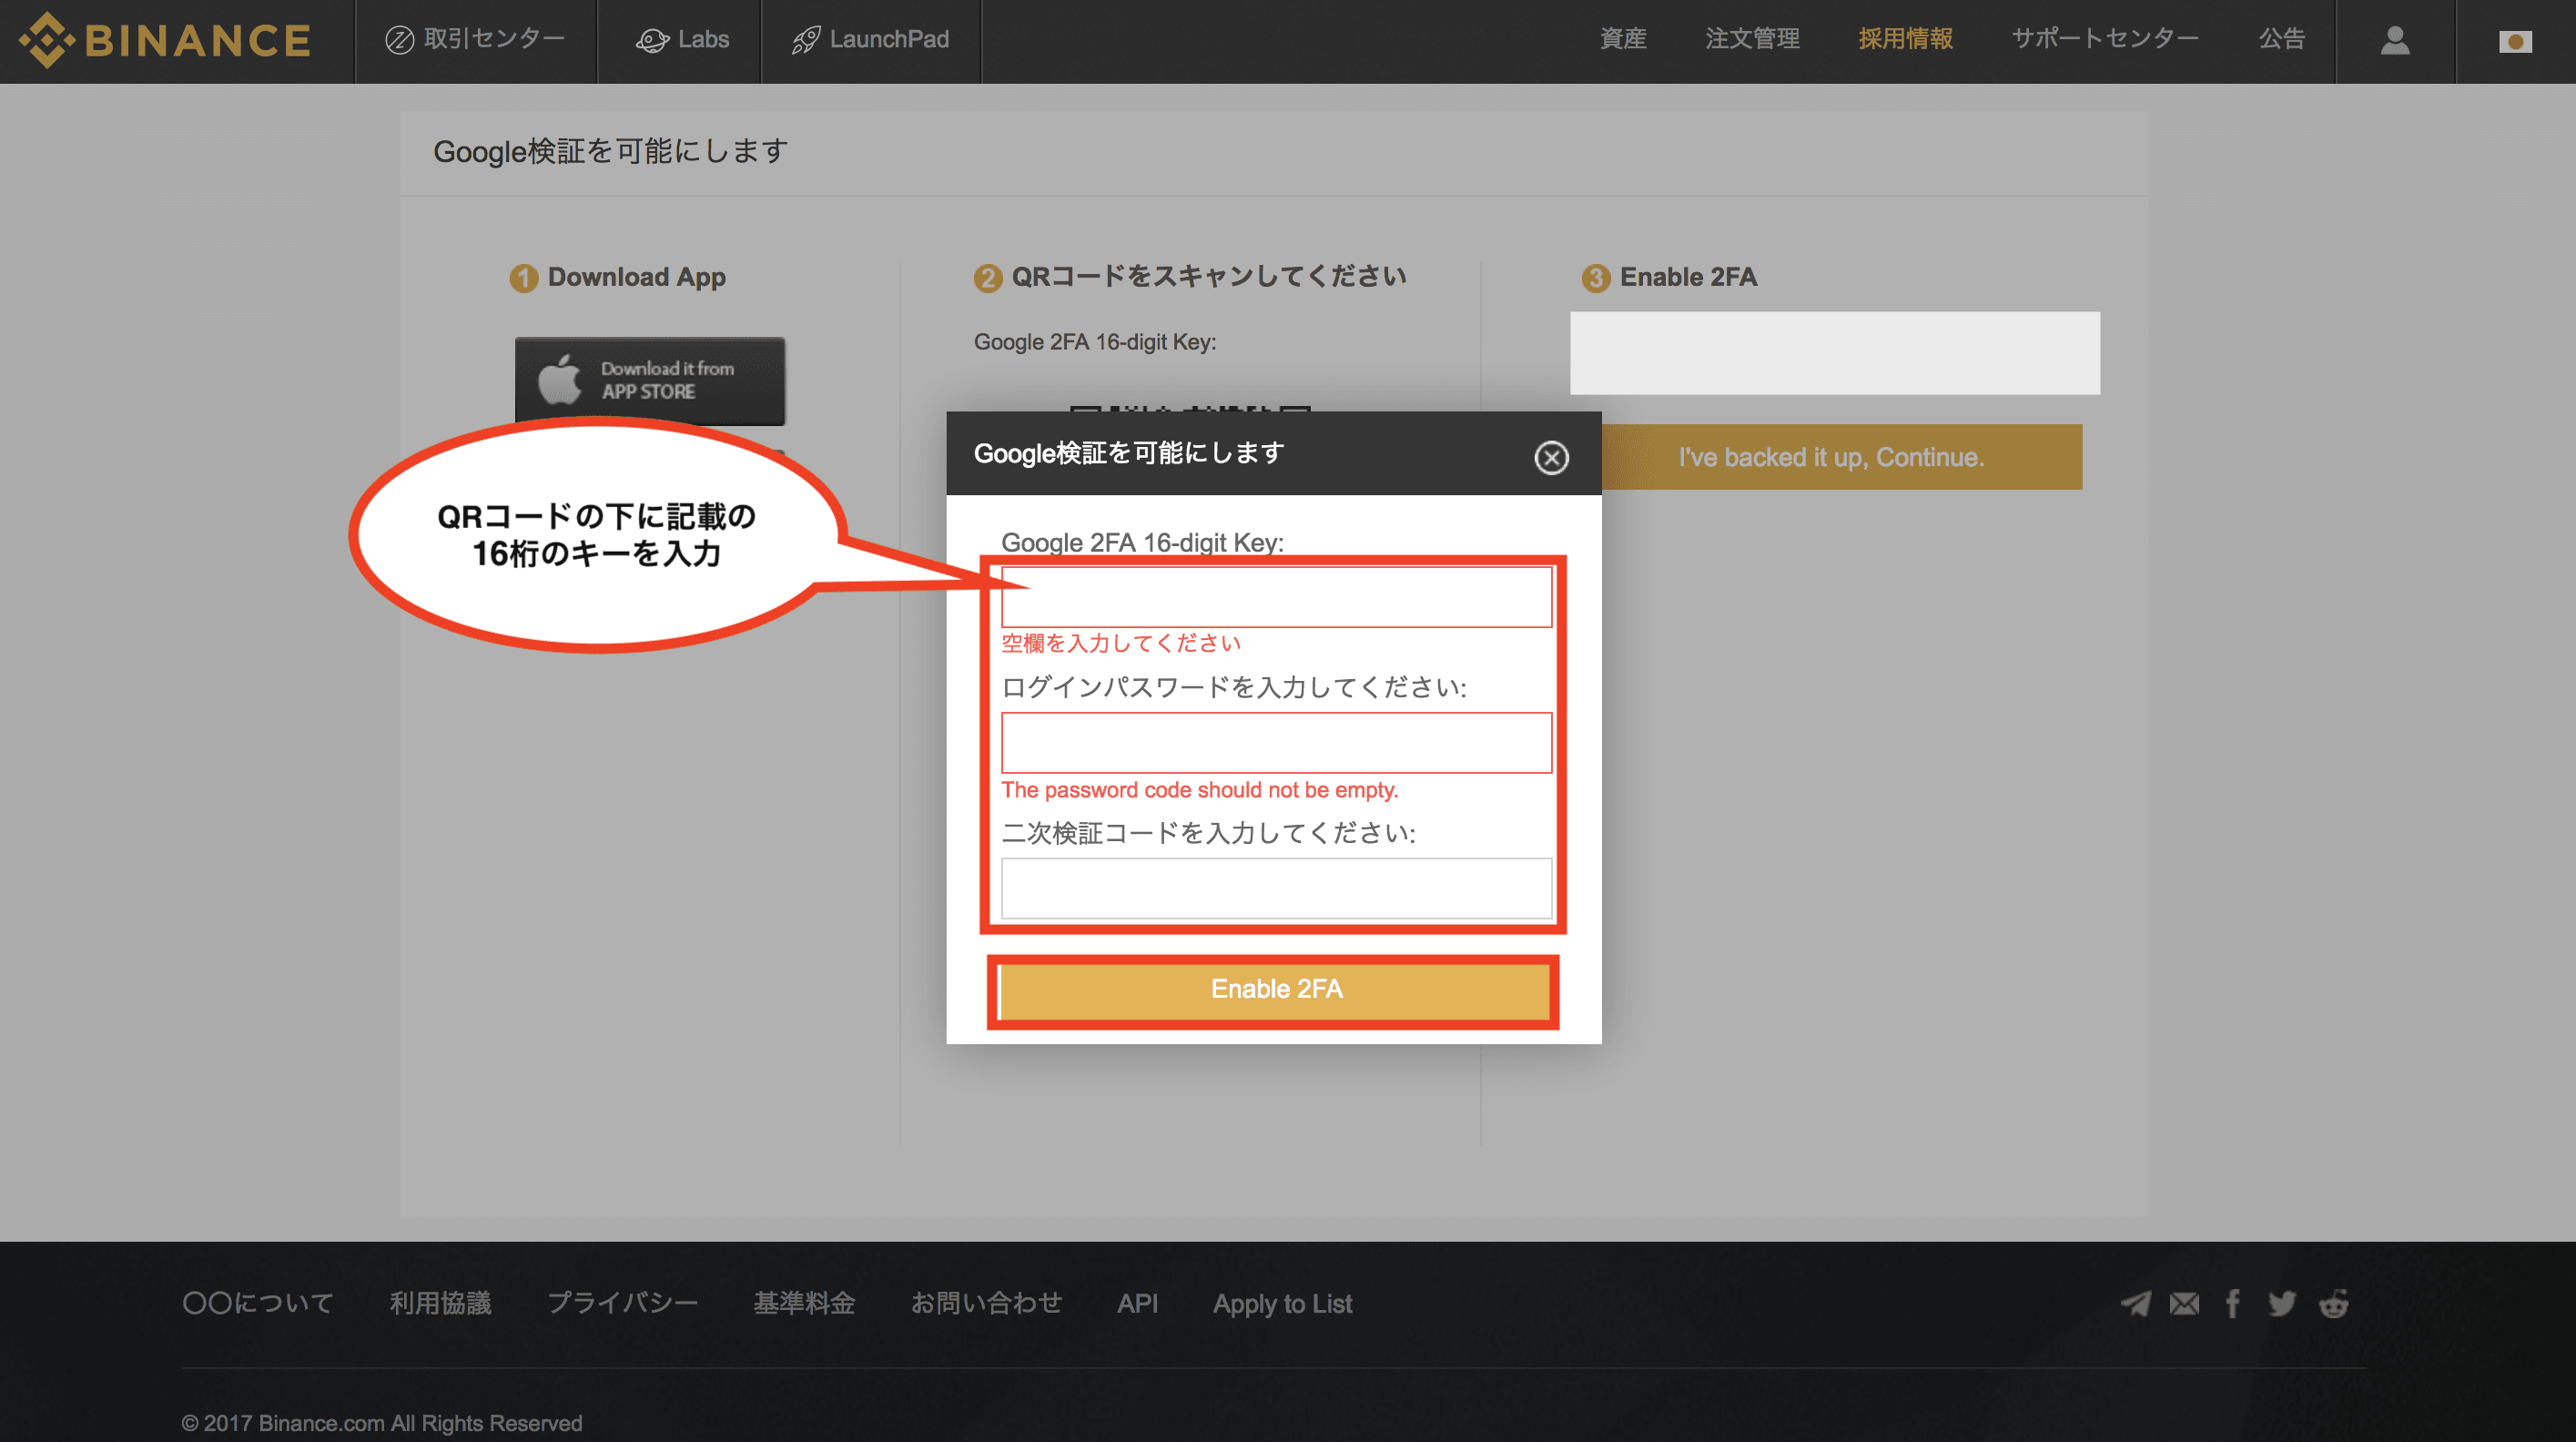Click the Japan flag language selector
Screen dimensions: 2576x1442
point(2514,41)
